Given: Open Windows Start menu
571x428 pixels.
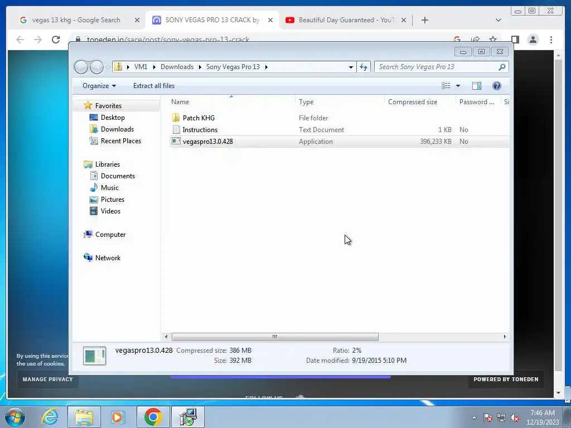Looking at the screenshot, I should (x=15, y=417).
